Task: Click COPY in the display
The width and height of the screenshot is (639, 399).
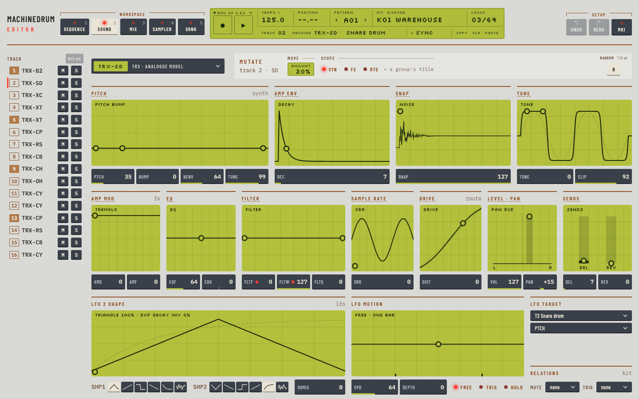Action: pos(461,33)
